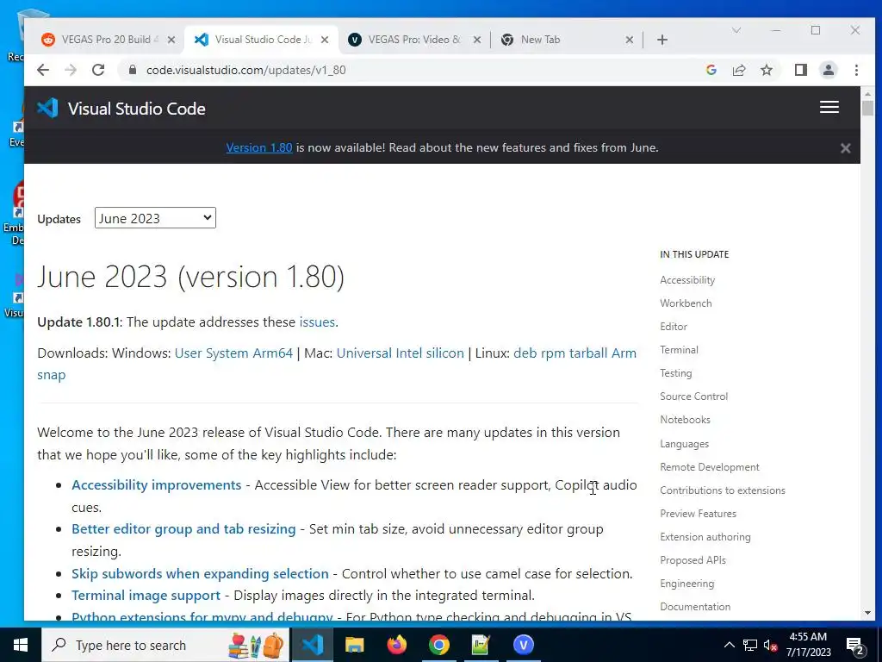Open the Chrome profile avatar menu
Screen dimensions: 882x662
(x=828, y=70)
